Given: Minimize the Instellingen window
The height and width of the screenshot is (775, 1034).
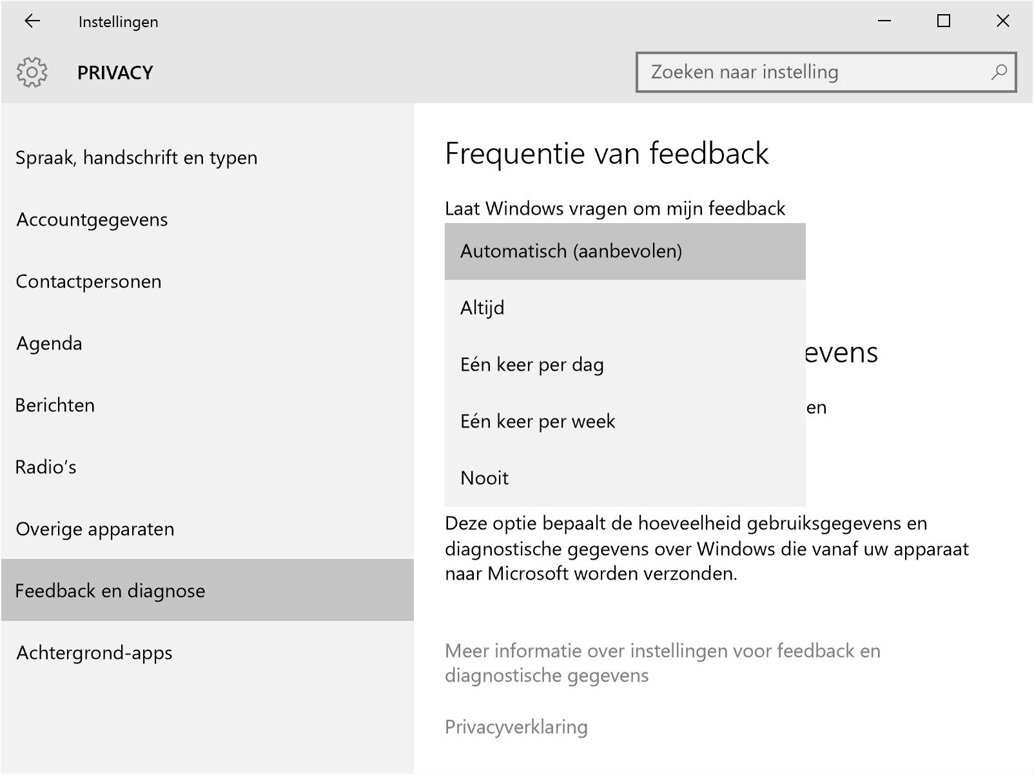Looking at the screenshot, I should point(884,21).
